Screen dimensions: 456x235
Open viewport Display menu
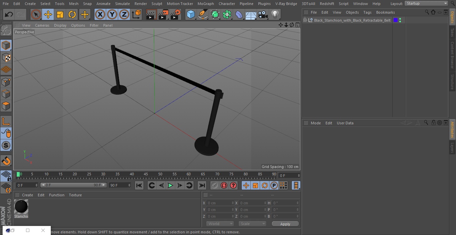[x=60, y=25]
